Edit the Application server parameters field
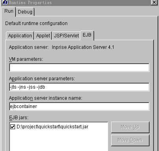The image size is (159, 151). click(x=79, y=87)
